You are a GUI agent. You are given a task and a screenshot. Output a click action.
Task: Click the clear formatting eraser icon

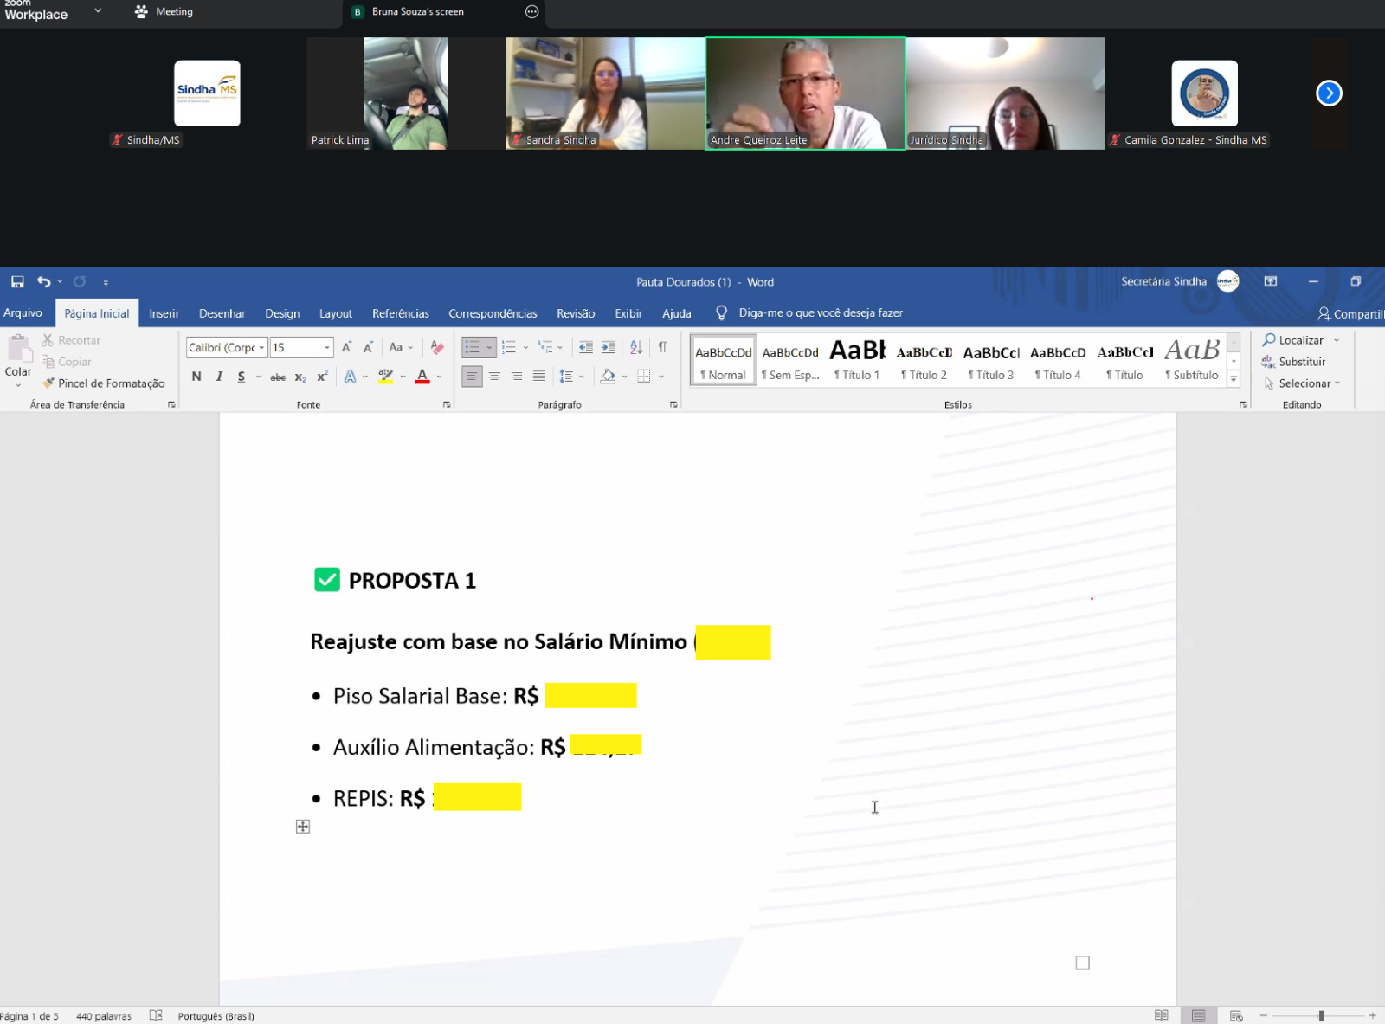tap(437, 347)
